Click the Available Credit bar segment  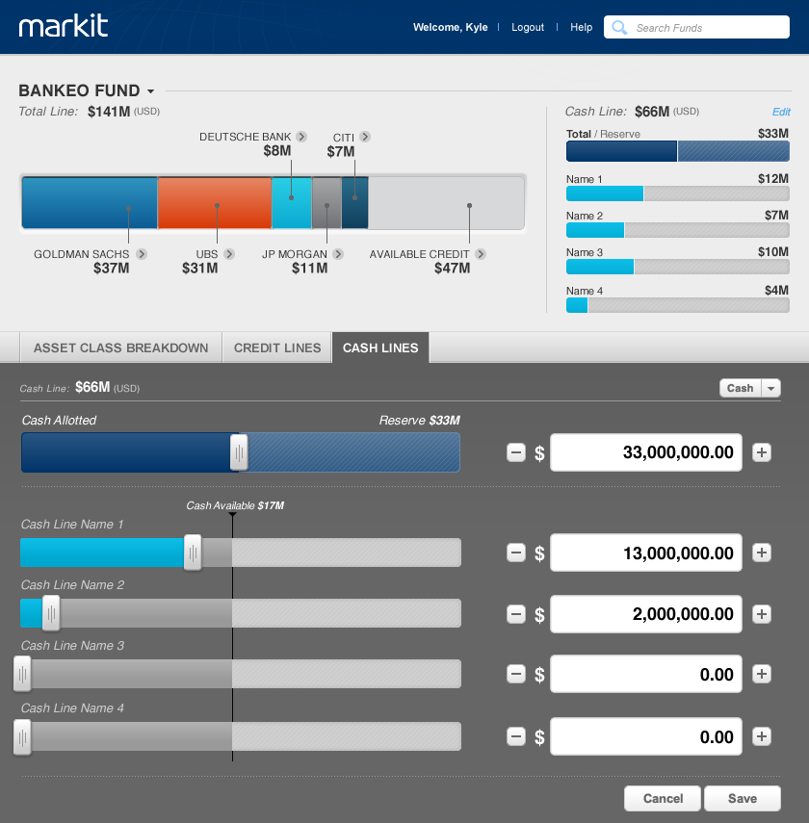[446, 202]
